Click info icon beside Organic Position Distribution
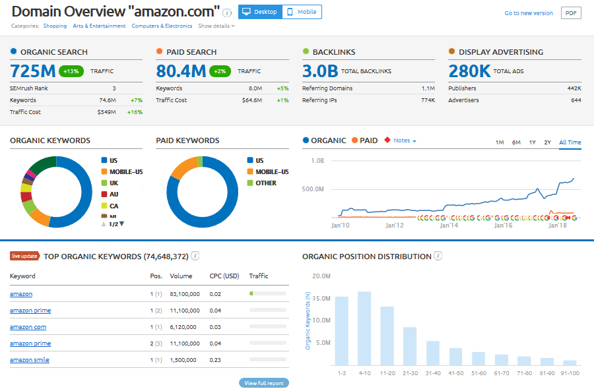The image size is (594, 391). (x=438, y=256)
